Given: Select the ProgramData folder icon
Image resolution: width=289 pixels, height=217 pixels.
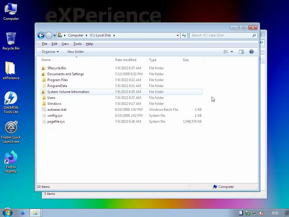Looking at the screenshot, I should (x=43, y=86).
